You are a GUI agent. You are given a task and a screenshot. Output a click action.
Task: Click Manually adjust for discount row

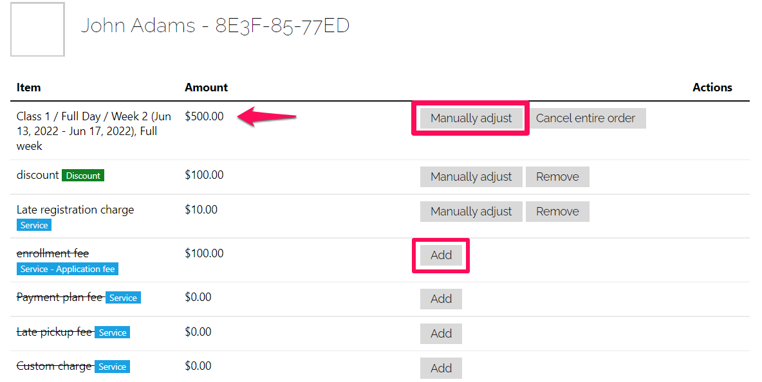[471, 177]
